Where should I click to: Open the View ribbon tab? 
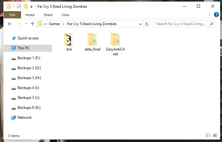coord(65,15)
